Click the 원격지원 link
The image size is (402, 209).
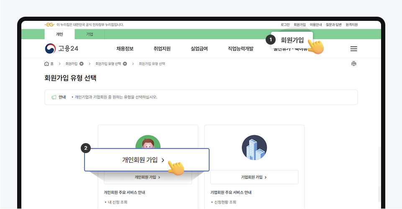[351, 25]
